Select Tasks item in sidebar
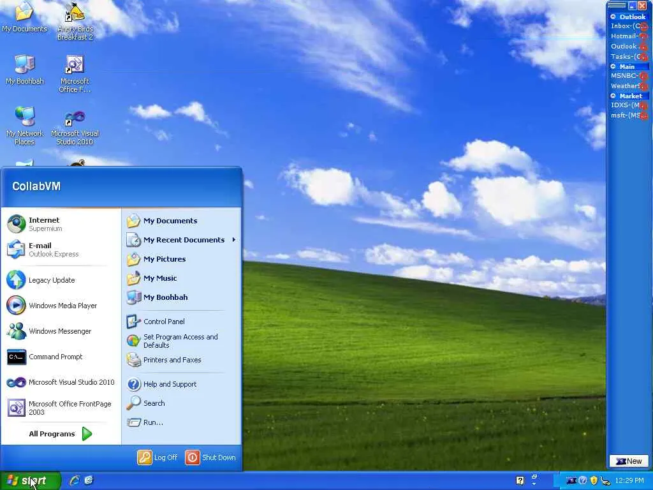The image size is (653, 490). coord(629,56)
